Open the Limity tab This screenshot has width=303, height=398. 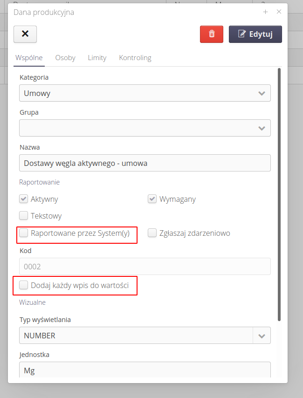pos(97,58)
